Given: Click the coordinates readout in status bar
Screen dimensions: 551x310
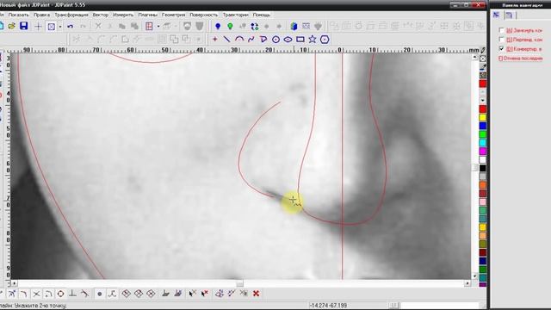Looking at the screenshot, I should point(328,306).
